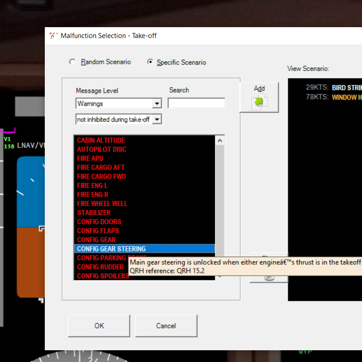Select FIRE ENG L warning
This screenshot has height=362, width=362.
click(92, 186)
